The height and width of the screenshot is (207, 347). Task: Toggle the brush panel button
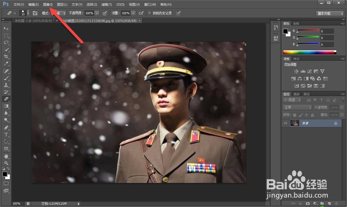(x=35, y=13)
